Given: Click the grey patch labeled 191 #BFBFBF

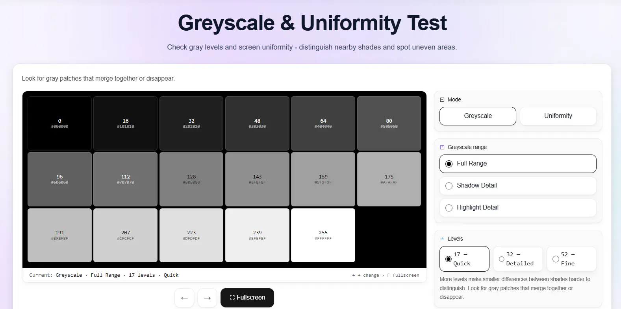Looking at the screenshot, I should pyautogui.click(x=59, y=235).
